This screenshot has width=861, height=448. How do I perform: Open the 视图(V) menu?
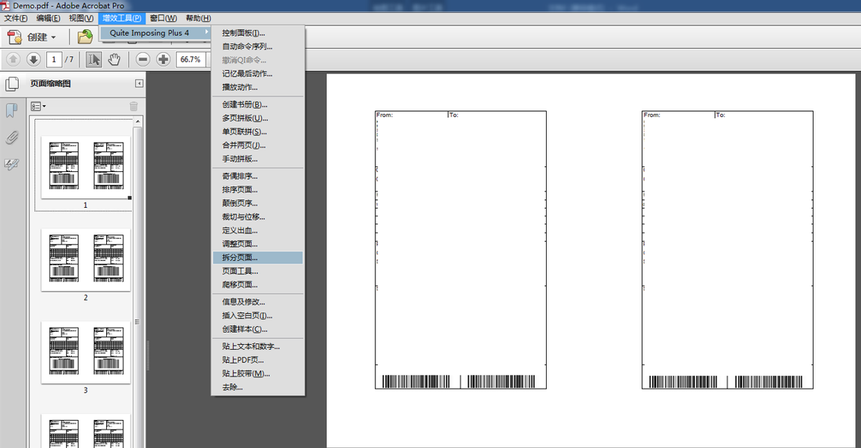coord(81,18)
